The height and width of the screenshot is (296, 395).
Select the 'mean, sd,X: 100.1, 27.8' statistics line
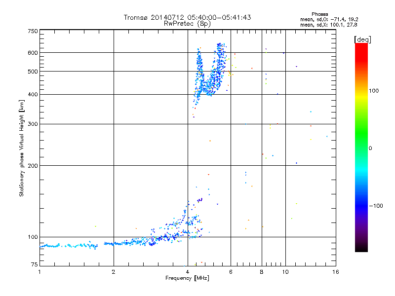coord(328,25)
